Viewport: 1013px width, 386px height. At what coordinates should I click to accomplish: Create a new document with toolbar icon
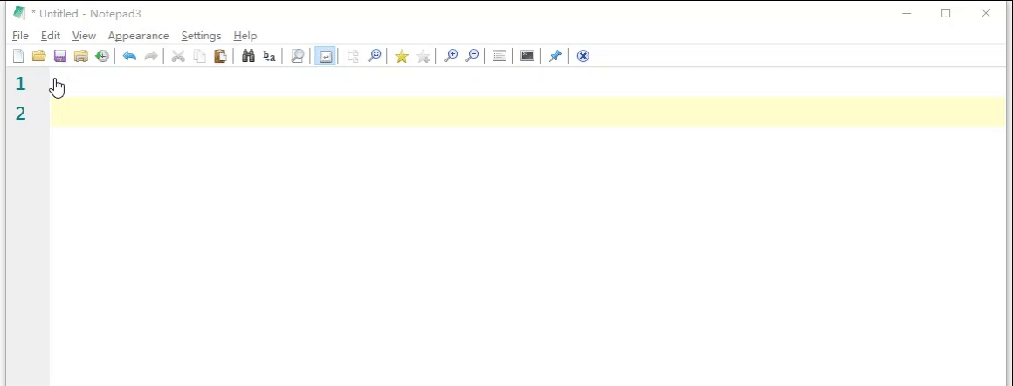point(18,56)
